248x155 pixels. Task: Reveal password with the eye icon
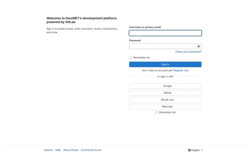coord(199,46)
